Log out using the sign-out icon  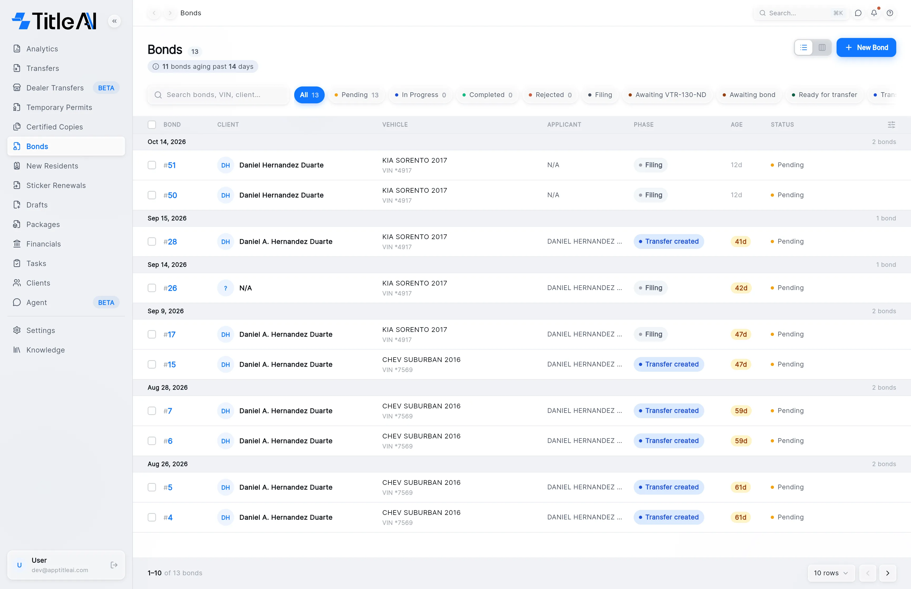click(x=114, y=565)
